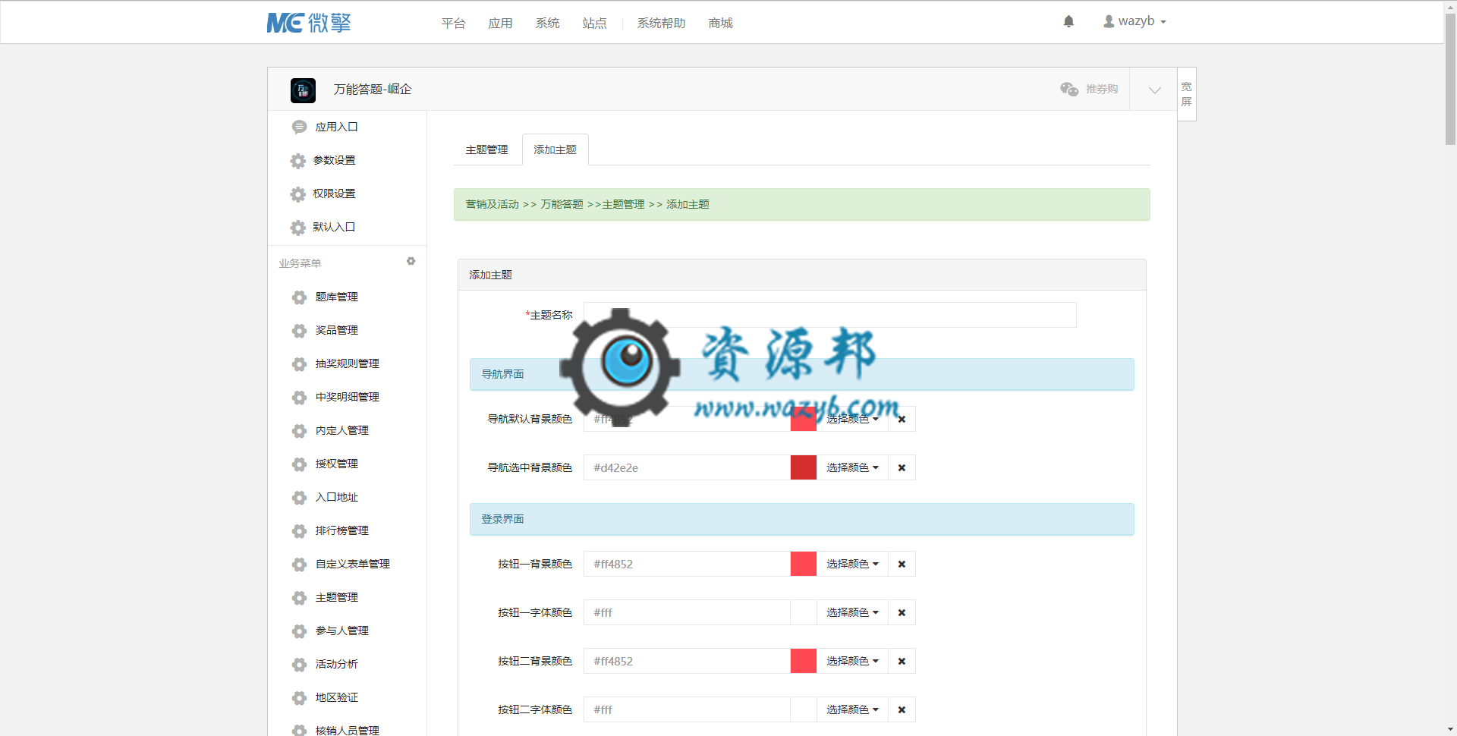
Task: Click the 参数设置 gear icon
Action: pyautogui.click(x=297, y=161)
